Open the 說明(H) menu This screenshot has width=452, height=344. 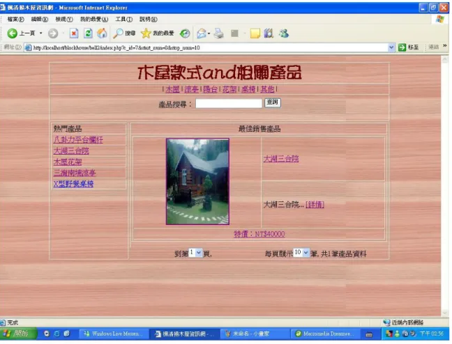(x=149, y=19)
